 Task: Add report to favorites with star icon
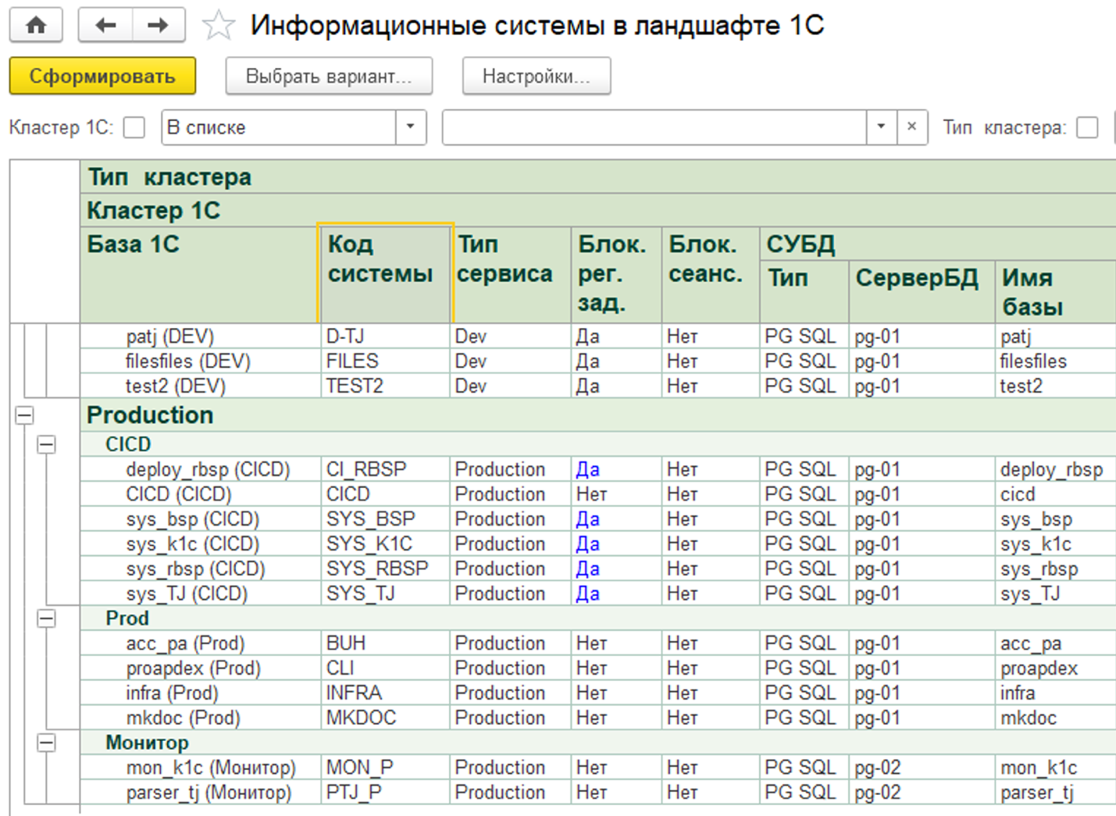tap(218, 26)
